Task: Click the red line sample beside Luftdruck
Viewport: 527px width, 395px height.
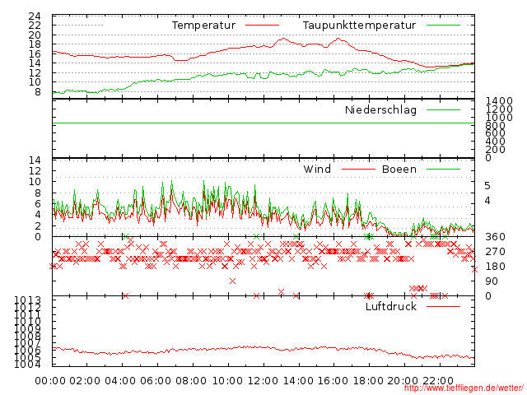Action: [443, 306]
